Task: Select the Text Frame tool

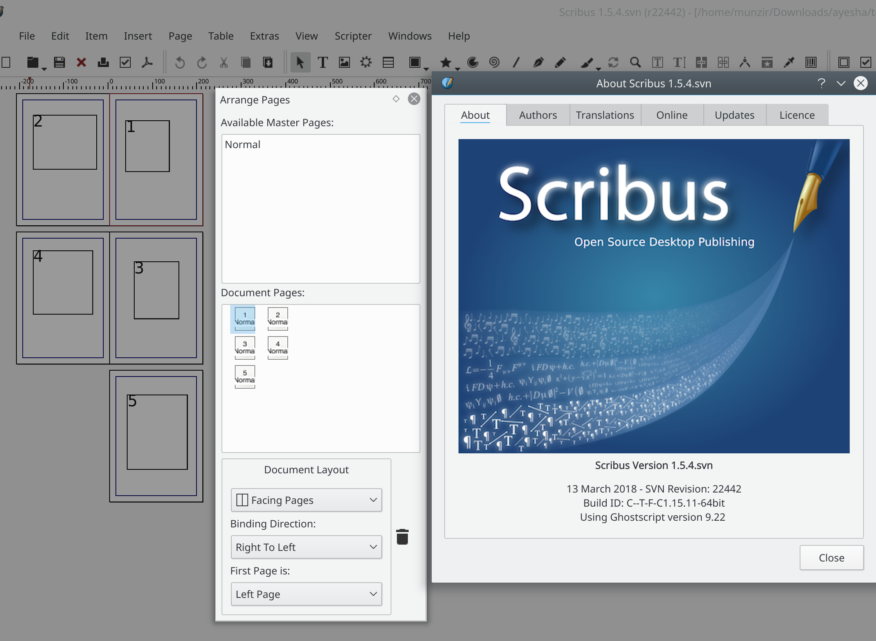Action: pyautogui.click(x=323, y=62)
